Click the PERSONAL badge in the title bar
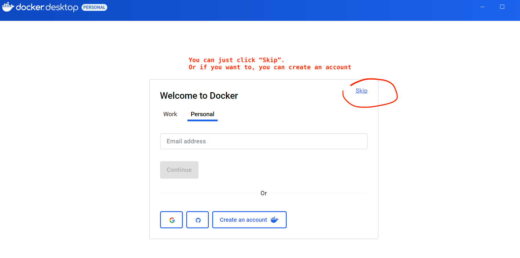This screenshot has height=258, width=520. (x=94, y=7)
